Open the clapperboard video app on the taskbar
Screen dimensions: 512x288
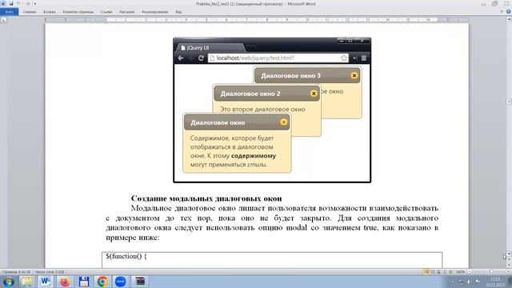140,282
